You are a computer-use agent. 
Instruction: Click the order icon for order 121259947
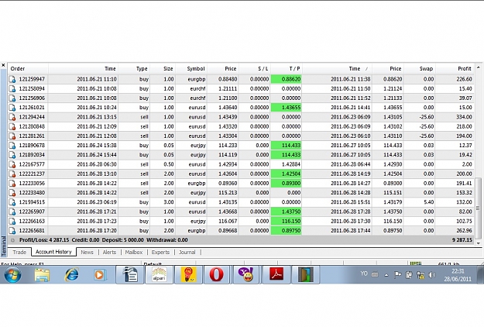[12, 79]
